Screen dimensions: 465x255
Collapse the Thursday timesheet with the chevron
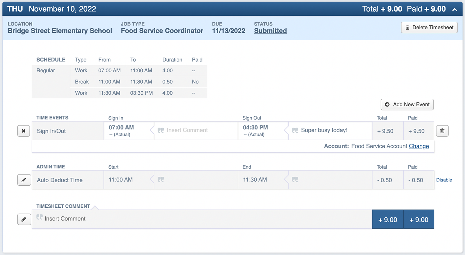pyautogui.click(x=454, y=10)
